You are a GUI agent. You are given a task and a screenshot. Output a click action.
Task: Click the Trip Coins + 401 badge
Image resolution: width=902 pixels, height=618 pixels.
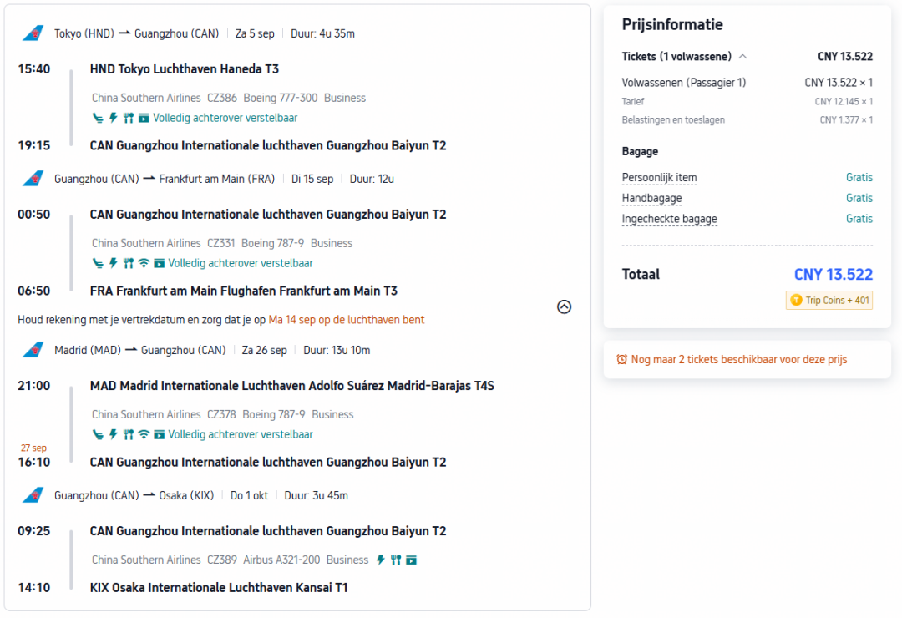(829, 301)
